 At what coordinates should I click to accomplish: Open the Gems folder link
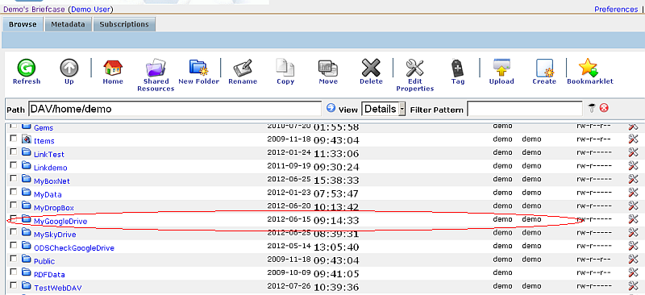click(x=44, y=128)
